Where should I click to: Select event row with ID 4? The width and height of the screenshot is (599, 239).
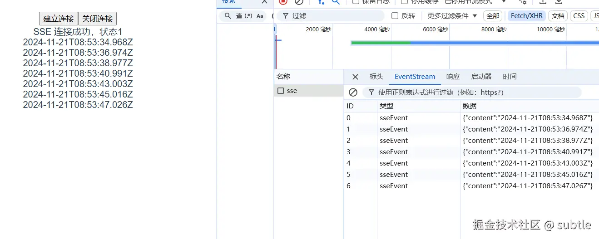pos(471,163)
